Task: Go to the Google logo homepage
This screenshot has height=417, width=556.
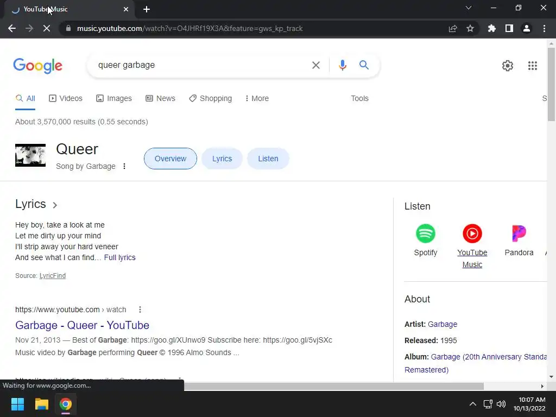Action: tap(38, 66)
